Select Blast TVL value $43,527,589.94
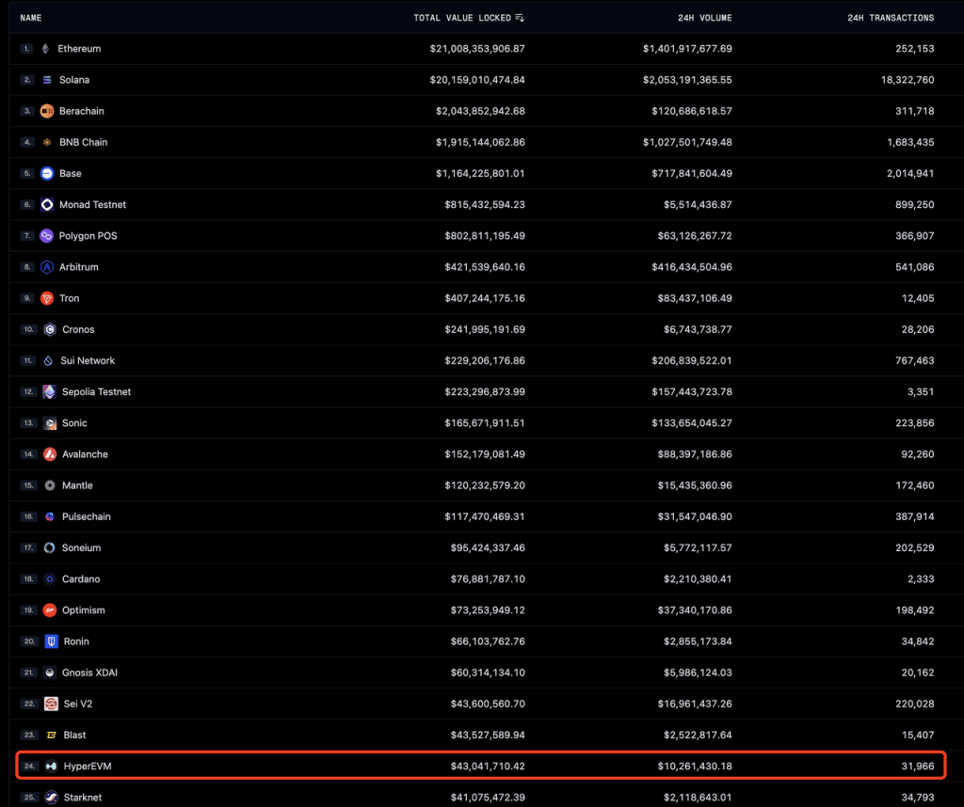Image resolution: width=964 pixels, height=807 pixels. (x=488, y=736)
